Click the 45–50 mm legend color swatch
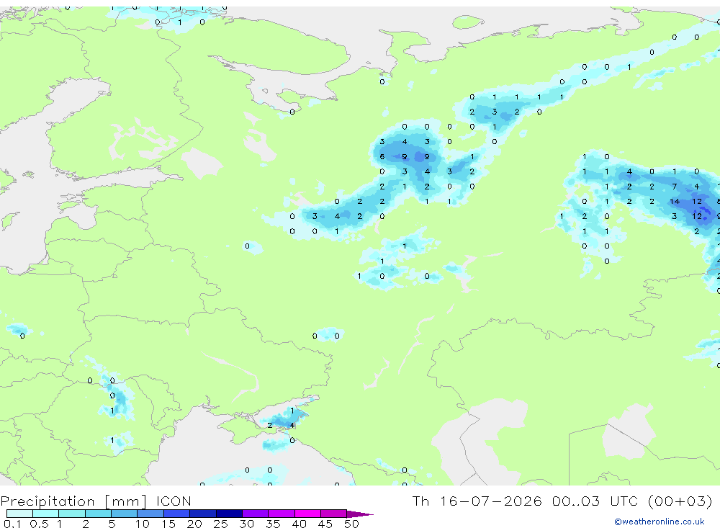 (333, 514)
